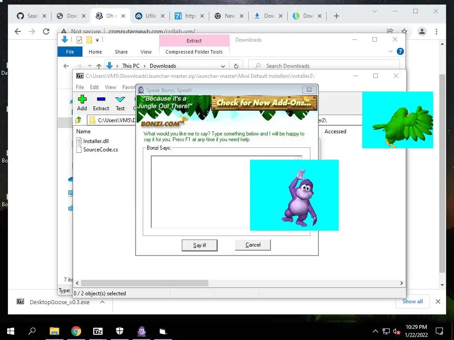
Task: Open Chrome tab search dropdown arrow
Action: 374,11
